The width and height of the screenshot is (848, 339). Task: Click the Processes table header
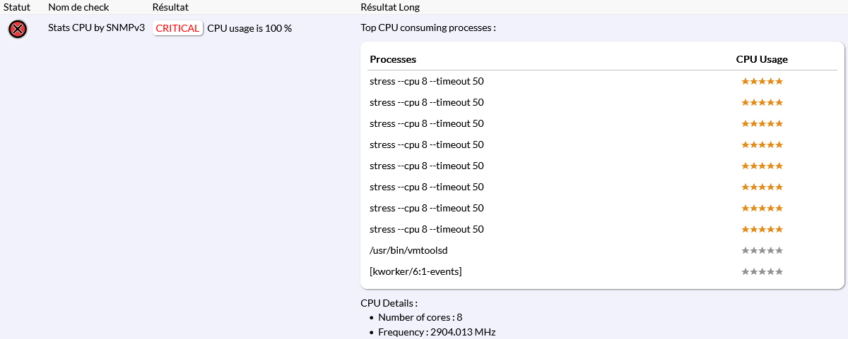click(x=393, y=59)
